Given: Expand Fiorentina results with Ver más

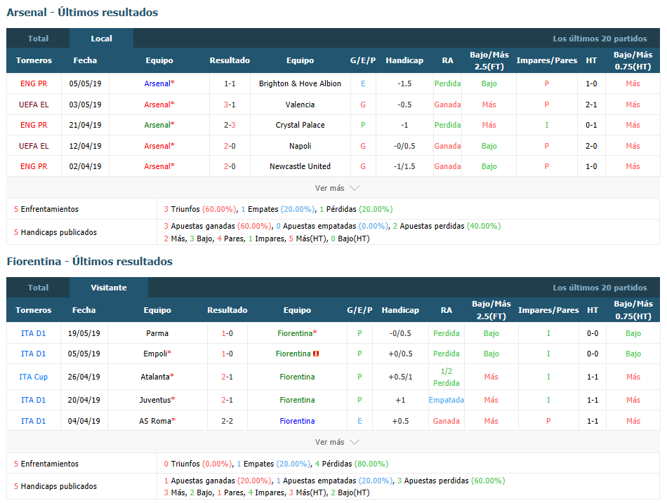Looking at the screenshot, I should (337, 442).
